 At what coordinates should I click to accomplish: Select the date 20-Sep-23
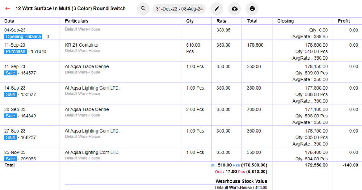click(15, 109)
